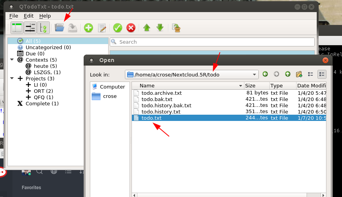This screenshot has height=197, width=342.
Task: Select todo.history.bak.txt file
Action: [x=166, y=105]
